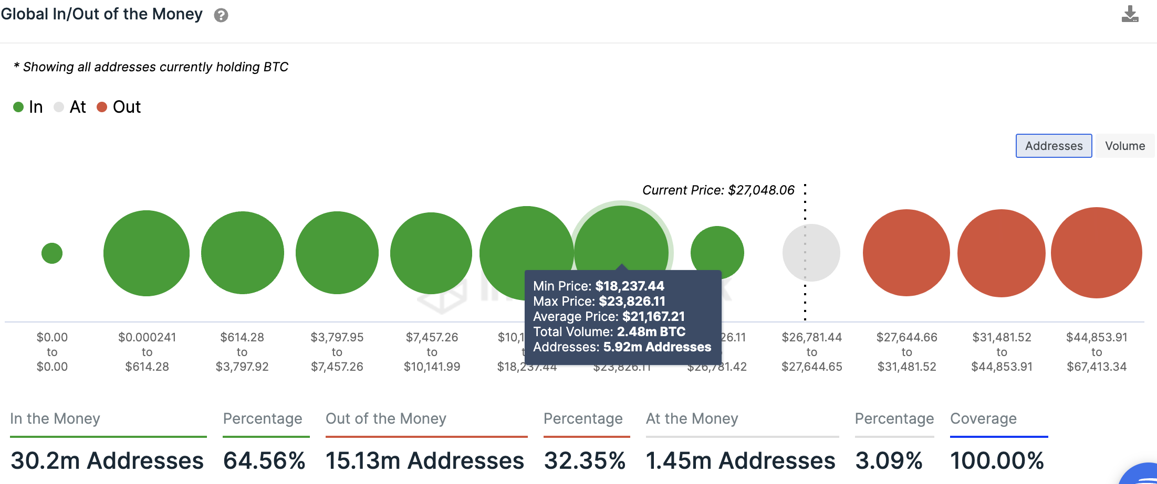1157x484 pixels.
Task: Click the $44,853.91 to $67,413.34 axis label
Action: pyautogui.click(x=1097, y=352)
